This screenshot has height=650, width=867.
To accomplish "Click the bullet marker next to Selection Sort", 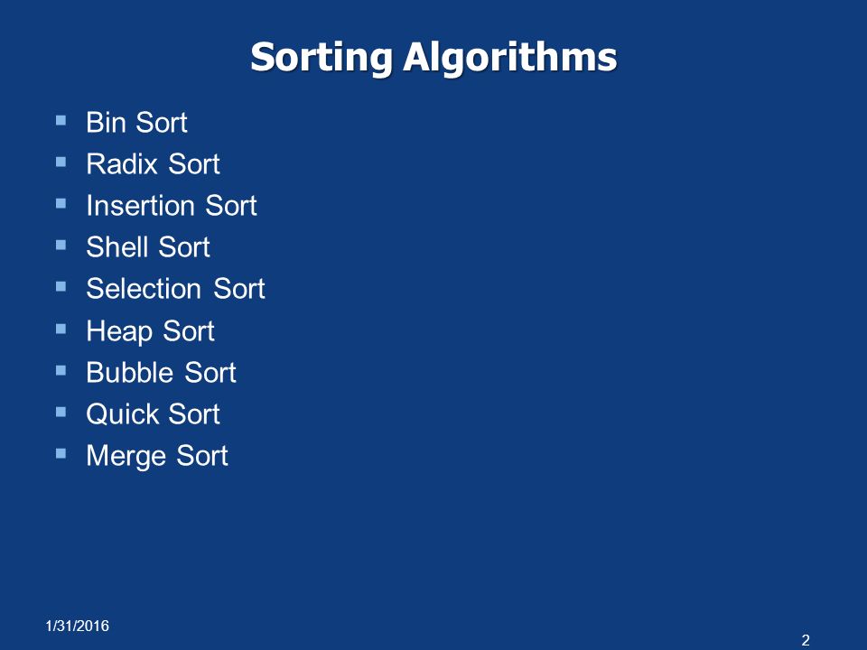I will click(61, 286).
